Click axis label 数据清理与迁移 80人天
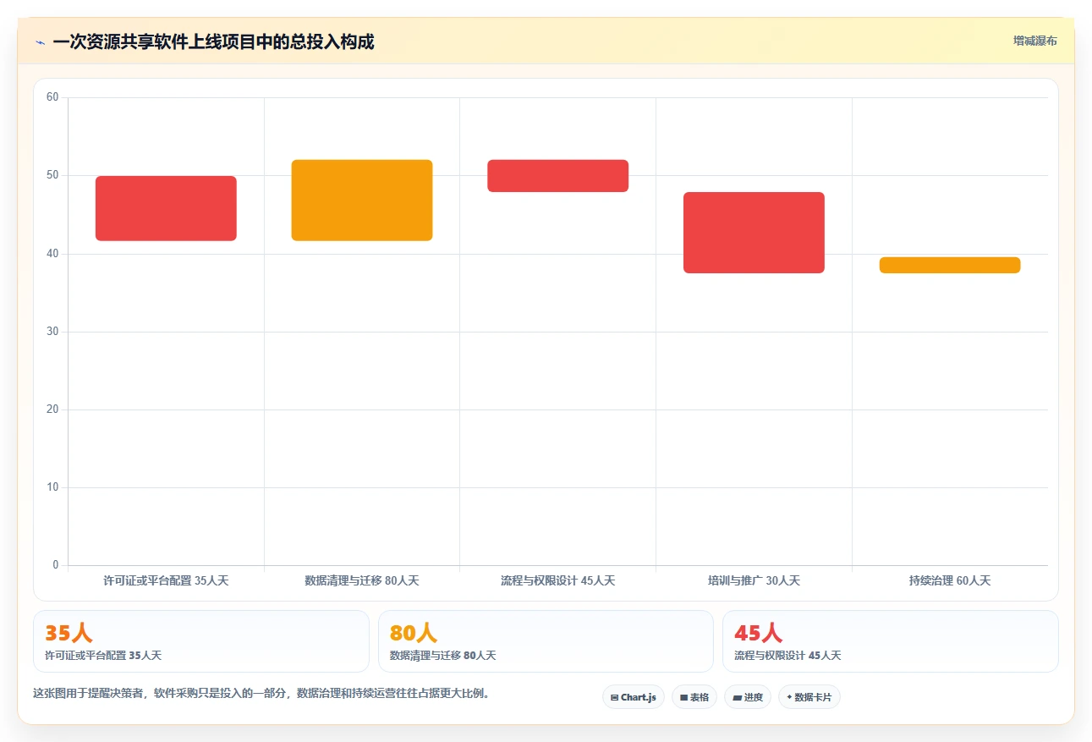This screenshot has height=742, width=1092. [362, 580]
